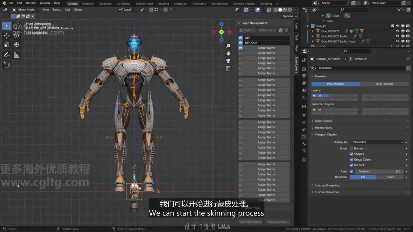Select the Annotate tool
This screenshot has height=232, width=413.
pyautogui.click(x=7, y=55)
